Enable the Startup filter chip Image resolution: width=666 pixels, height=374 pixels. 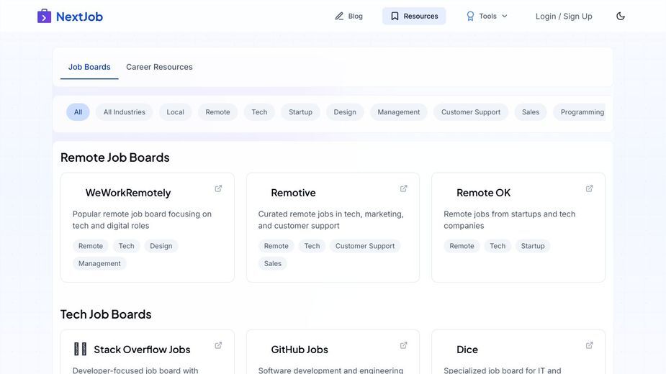click(x=300, y=112)
